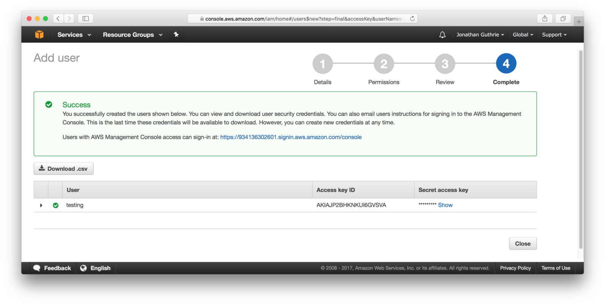Click the Success heading text in the banner
Viewport: 605px width, 304px height.
pyautogui.click(x=76, y=105)
